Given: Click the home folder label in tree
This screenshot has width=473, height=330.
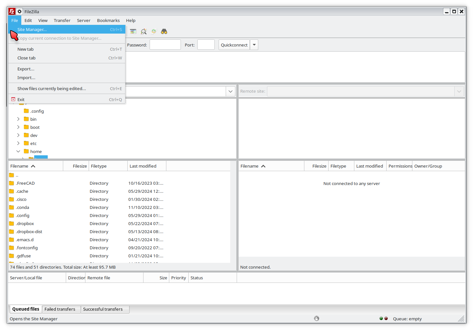Looking at the screenshot, I should [36, 151].
